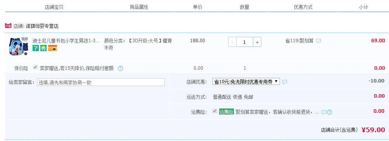Viewport: 389px width, 141px height.
Task: Open the chat bubble icon next to 聚划算
Action: pos(318,41)
